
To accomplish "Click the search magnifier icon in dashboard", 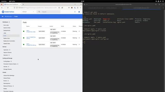I will pyautogui.click(x=39, y=12).
